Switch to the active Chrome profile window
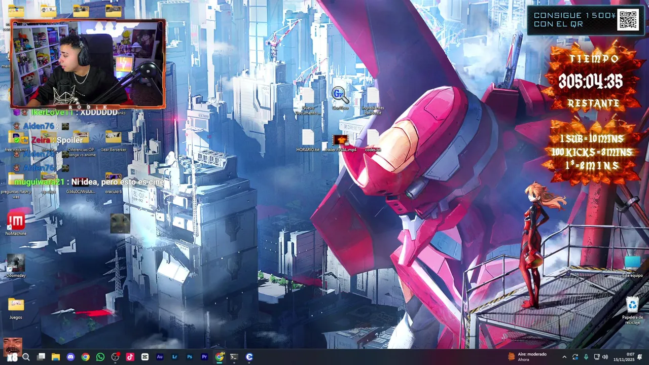649x365 pixels. click(x=219, y=357)
